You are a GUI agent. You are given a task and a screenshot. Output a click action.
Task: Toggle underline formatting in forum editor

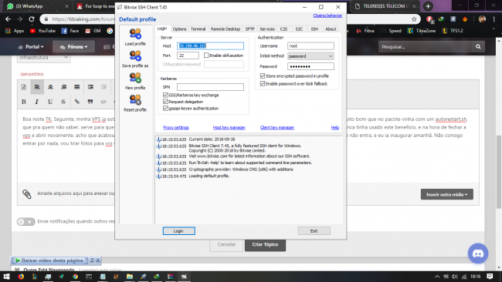tap(50, 102)
